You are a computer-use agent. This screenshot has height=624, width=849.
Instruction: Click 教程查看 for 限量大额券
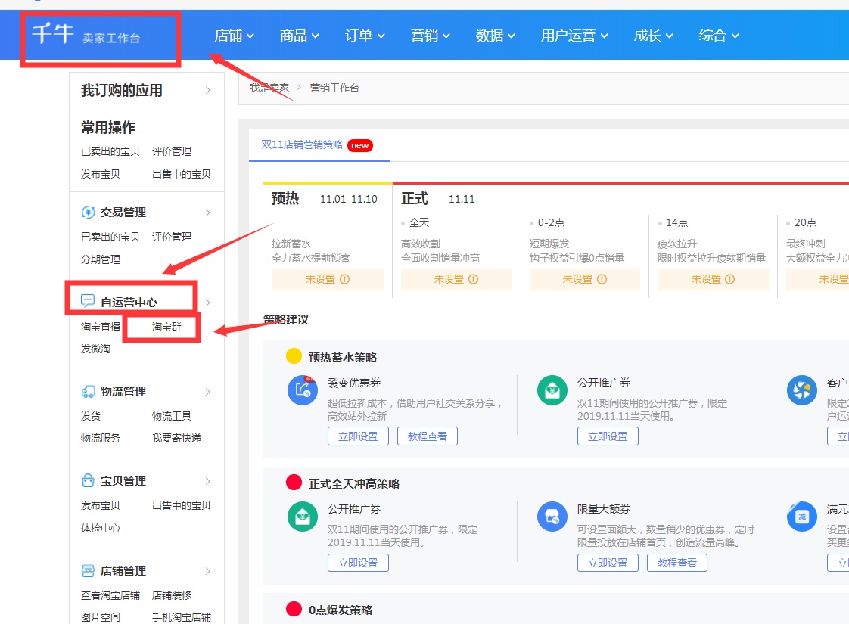676,563
